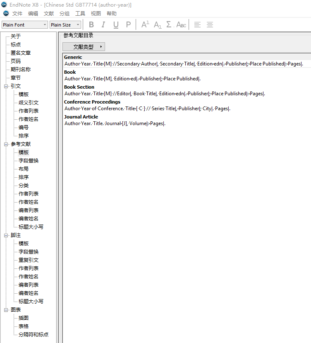Apply Plain text style P icon
Screen dimensions: 311x343
(x=129, y=24)
